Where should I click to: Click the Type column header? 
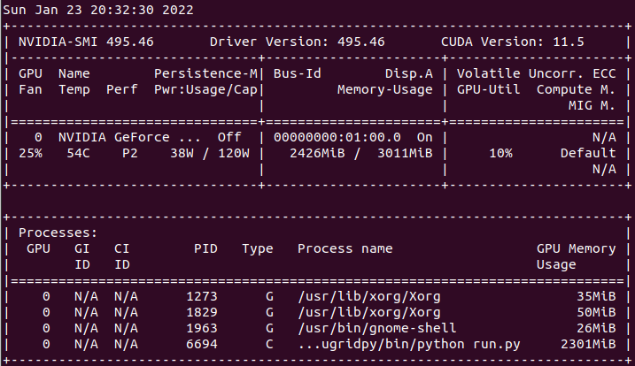[x=258, y=248]
